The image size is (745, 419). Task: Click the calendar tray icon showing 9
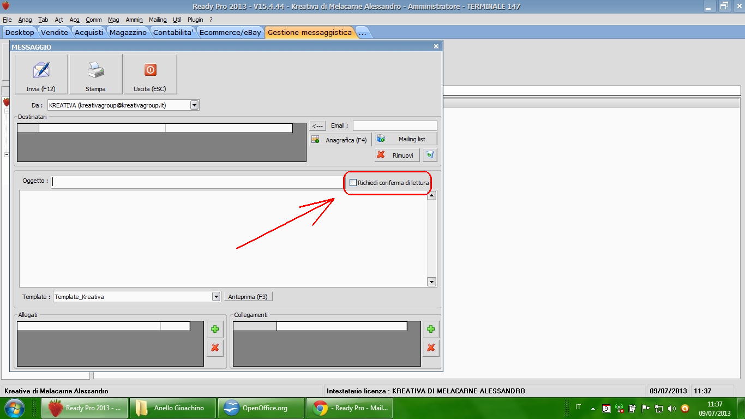coord(606,408)
